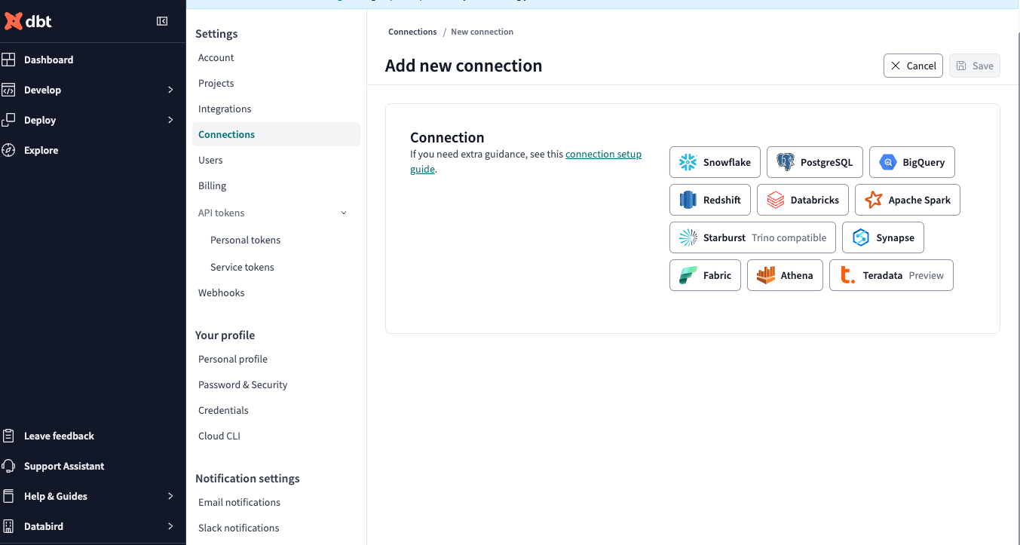Click the Help & Guides book icon

point(8,496)
